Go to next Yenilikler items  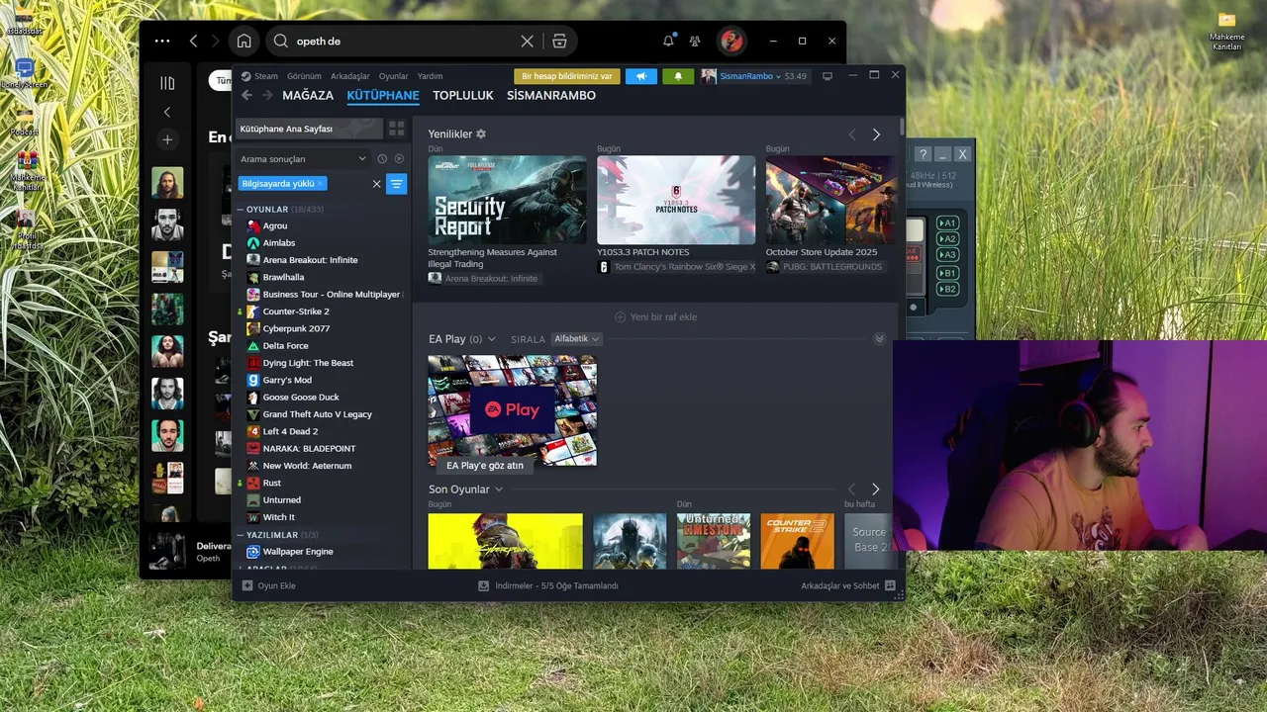(x=876, y=134)
